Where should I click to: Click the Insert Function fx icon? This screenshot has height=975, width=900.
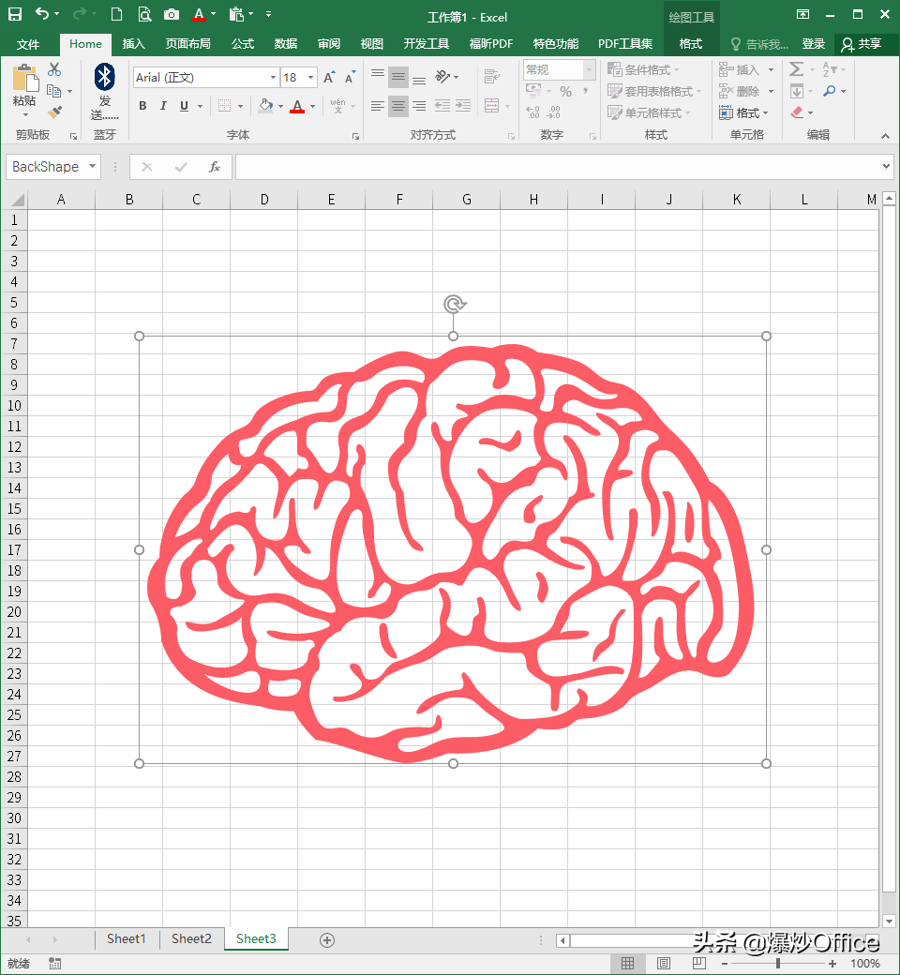(215, 167)
